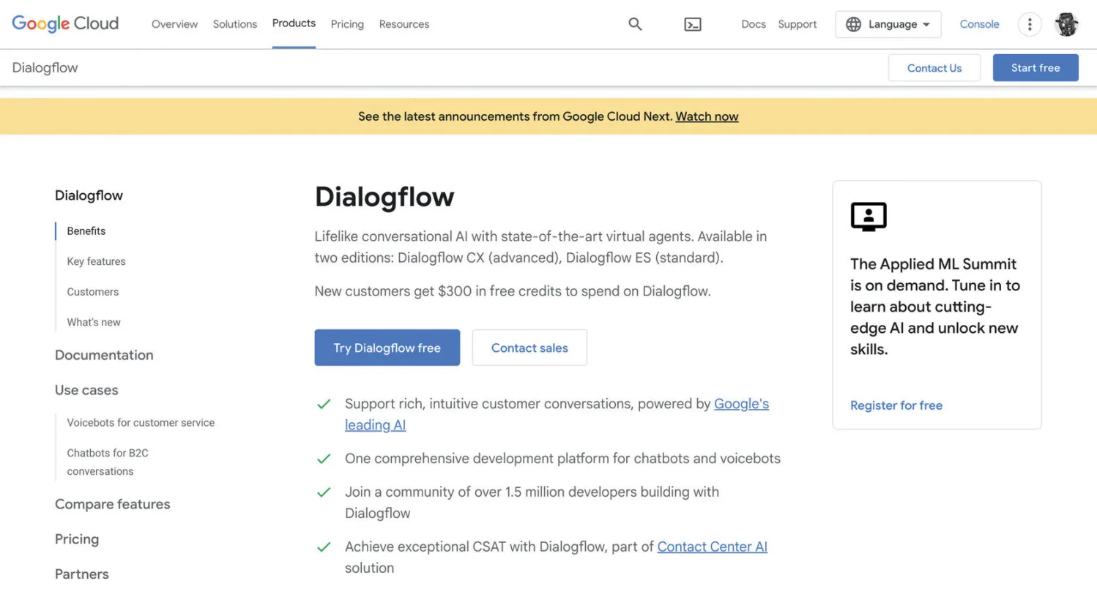The height and width of the screenshot is (597, 1097).
Task: Open the Contact Center AI link
Action: tap(711, 547)
